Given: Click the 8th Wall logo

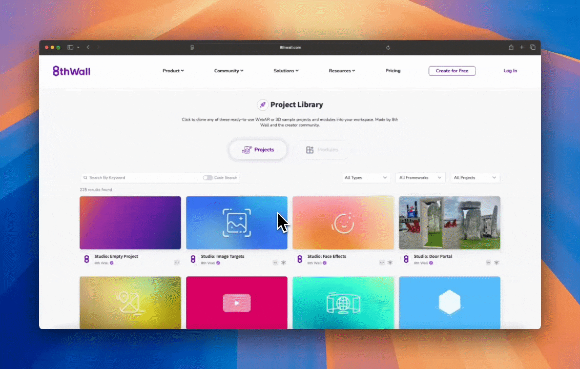Looking at the screenshot, I should click(71, 71).
